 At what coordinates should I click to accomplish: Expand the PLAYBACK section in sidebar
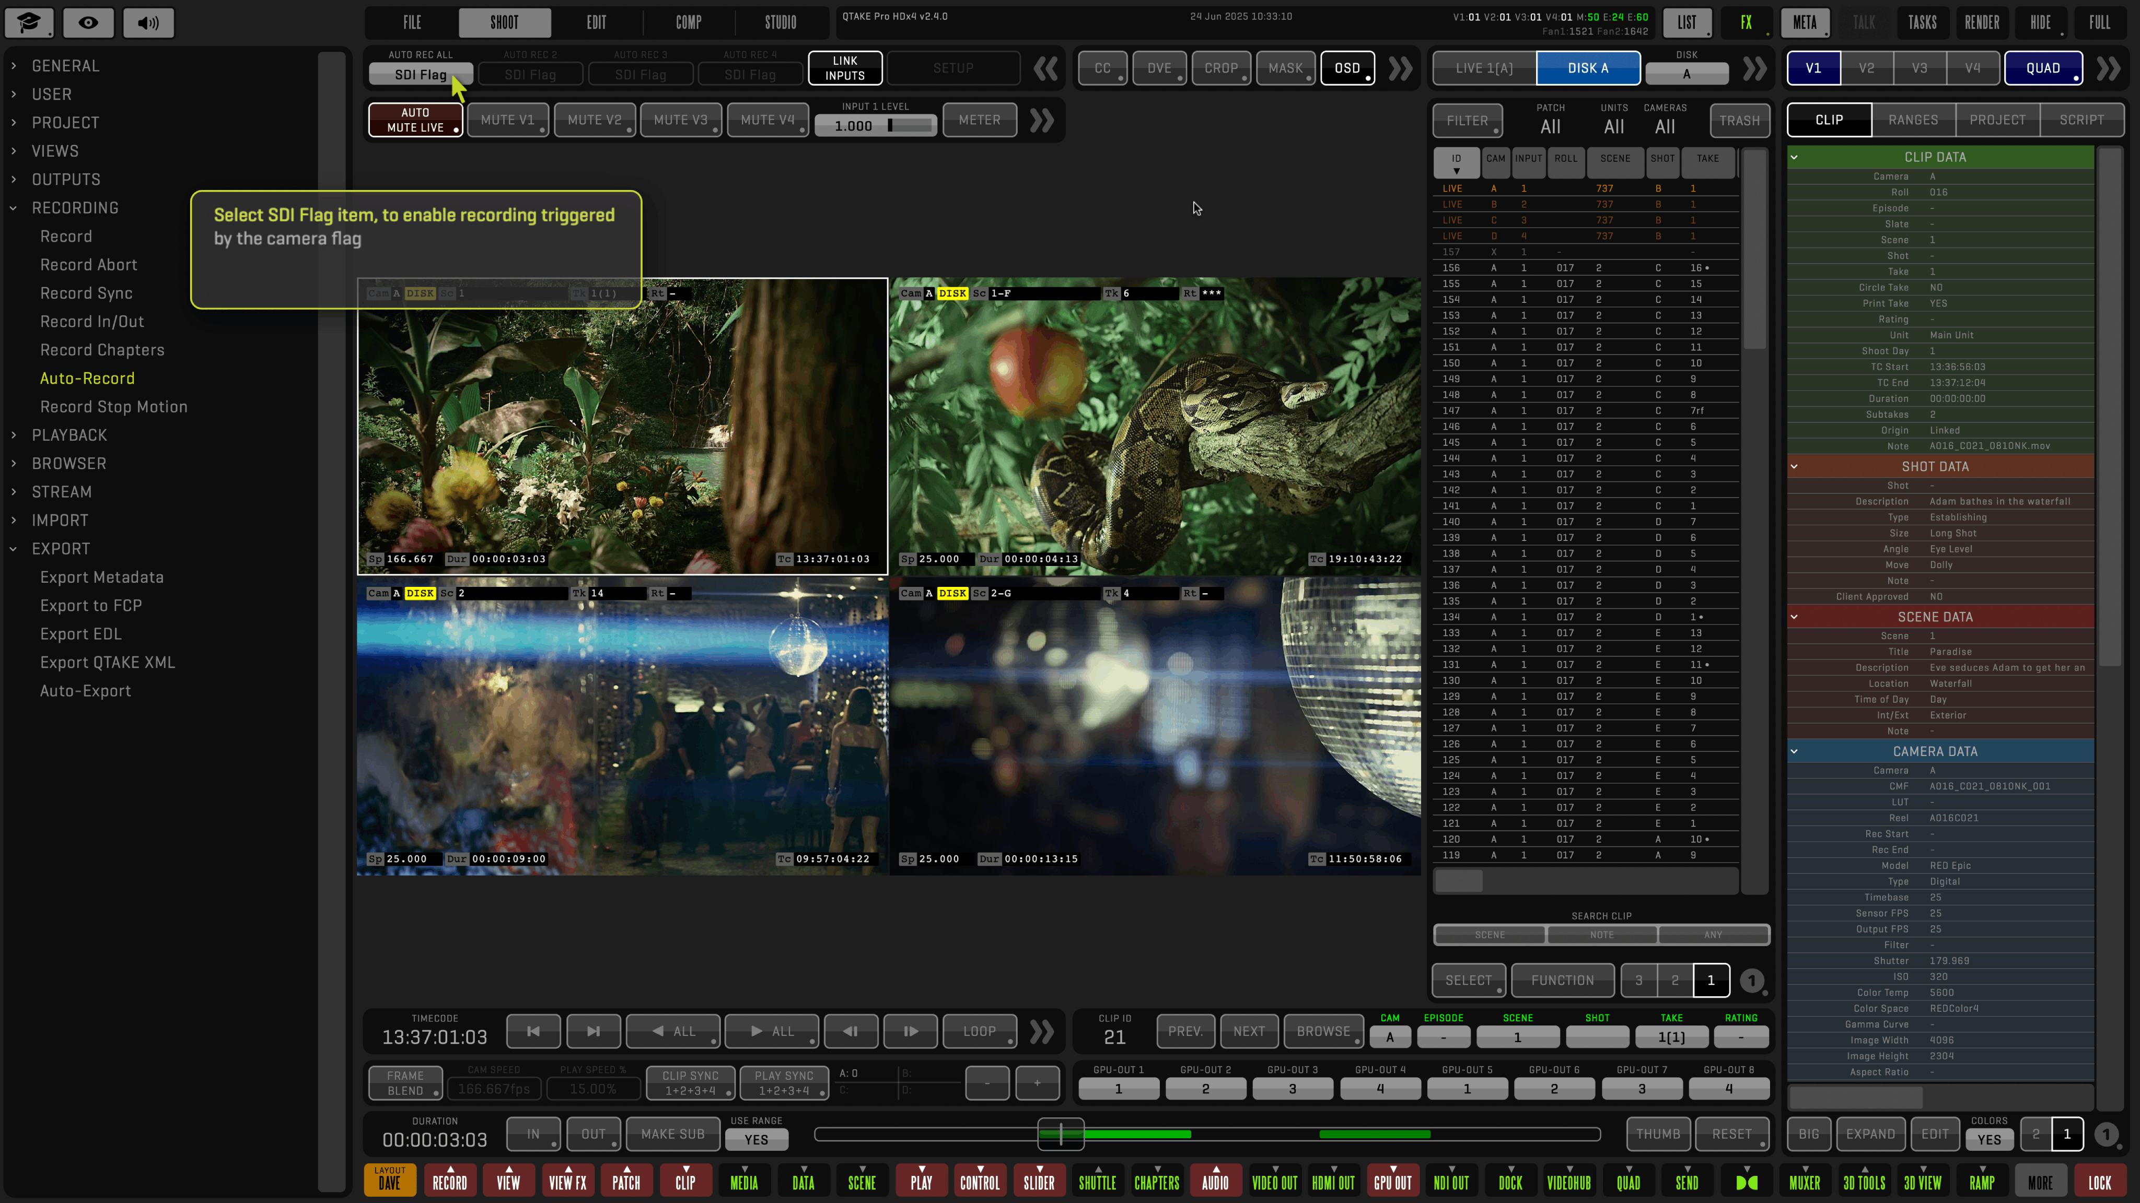(x=69, y=435)
